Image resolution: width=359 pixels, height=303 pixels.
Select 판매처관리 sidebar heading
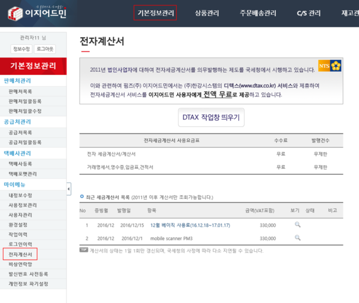(x=17, y=81)
